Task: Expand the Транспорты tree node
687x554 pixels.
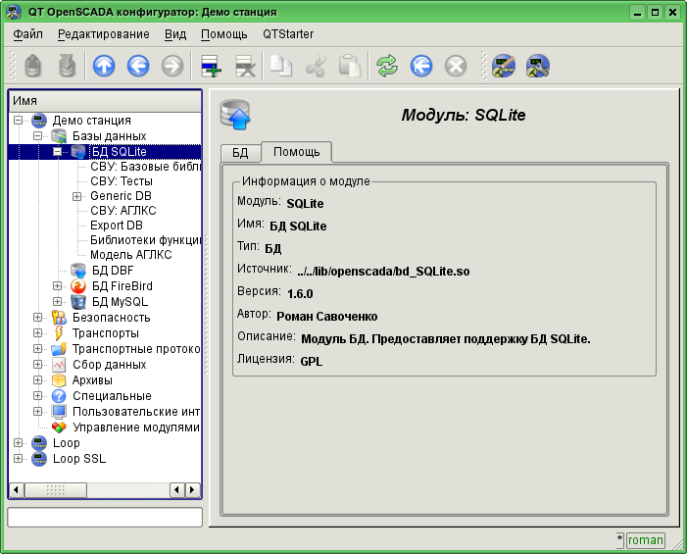Action: (37, 333)
